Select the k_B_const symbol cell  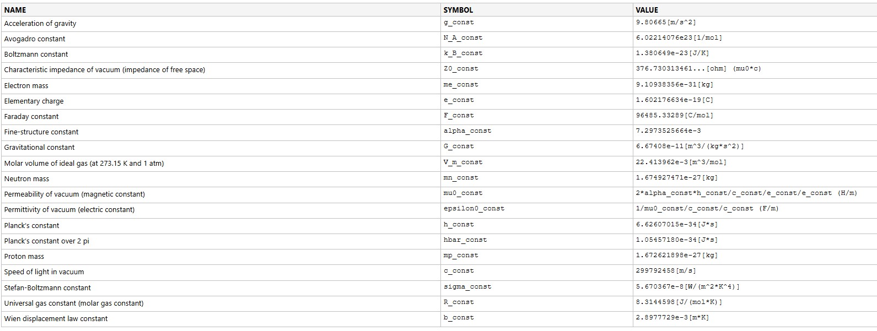point(462,53)
